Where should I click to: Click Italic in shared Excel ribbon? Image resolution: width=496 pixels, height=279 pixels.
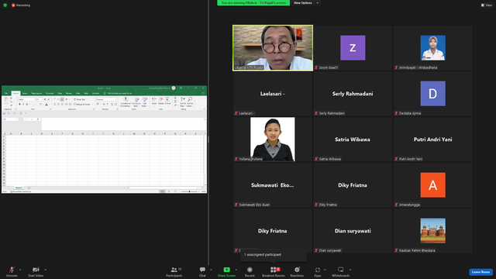23,104
